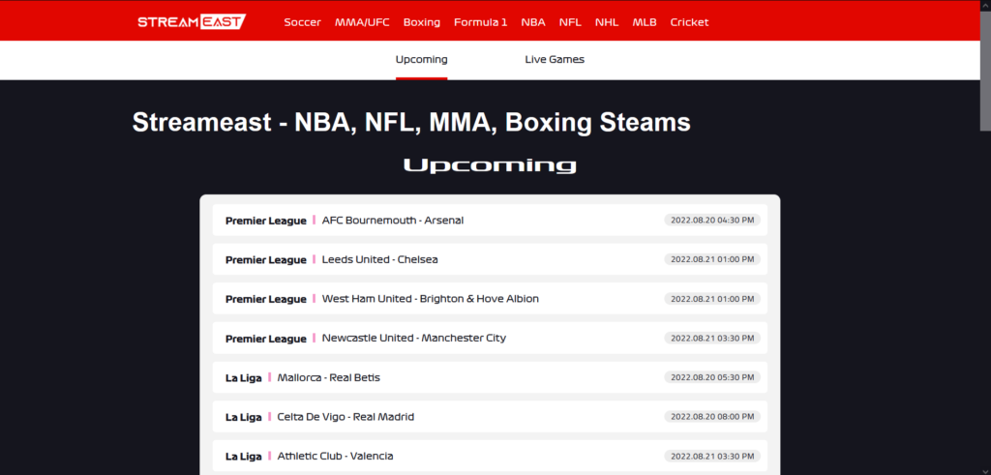The image size is (991, 475).
Task: Switch to the Upcoming tab
Action: tap(421, 59)
